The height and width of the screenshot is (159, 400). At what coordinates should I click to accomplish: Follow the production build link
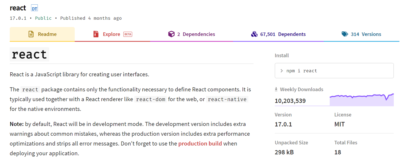click(x=200, y=143)
